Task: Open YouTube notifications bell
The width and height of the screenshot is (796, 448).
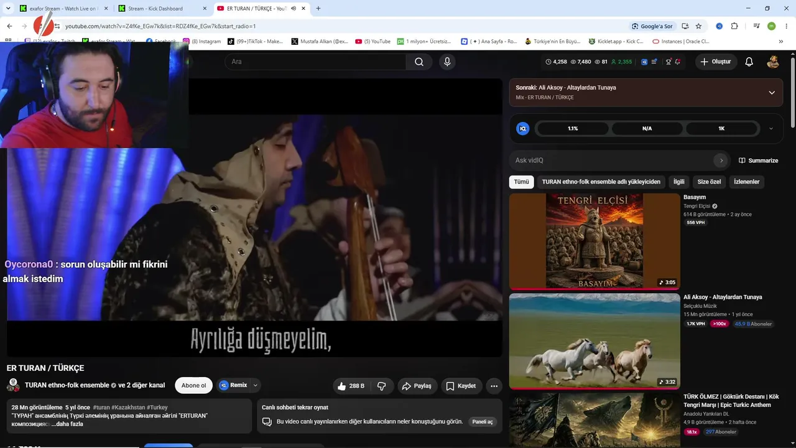Action: click(x=749, y=62)
